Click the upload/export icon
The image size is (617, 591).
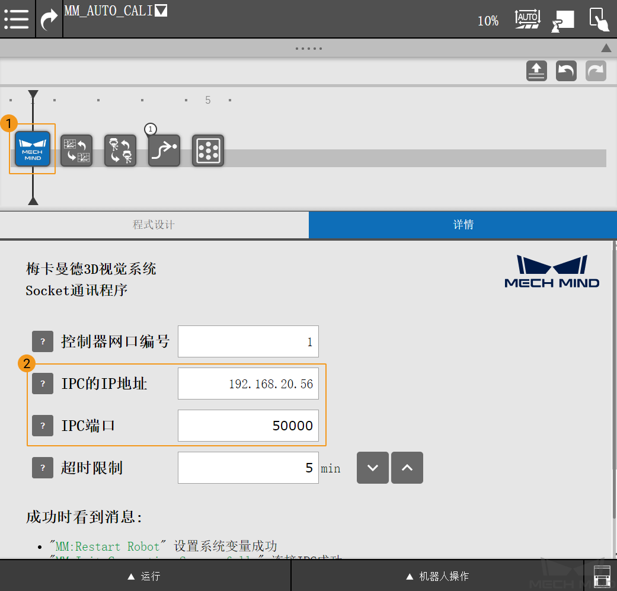[x=537, y=71]
